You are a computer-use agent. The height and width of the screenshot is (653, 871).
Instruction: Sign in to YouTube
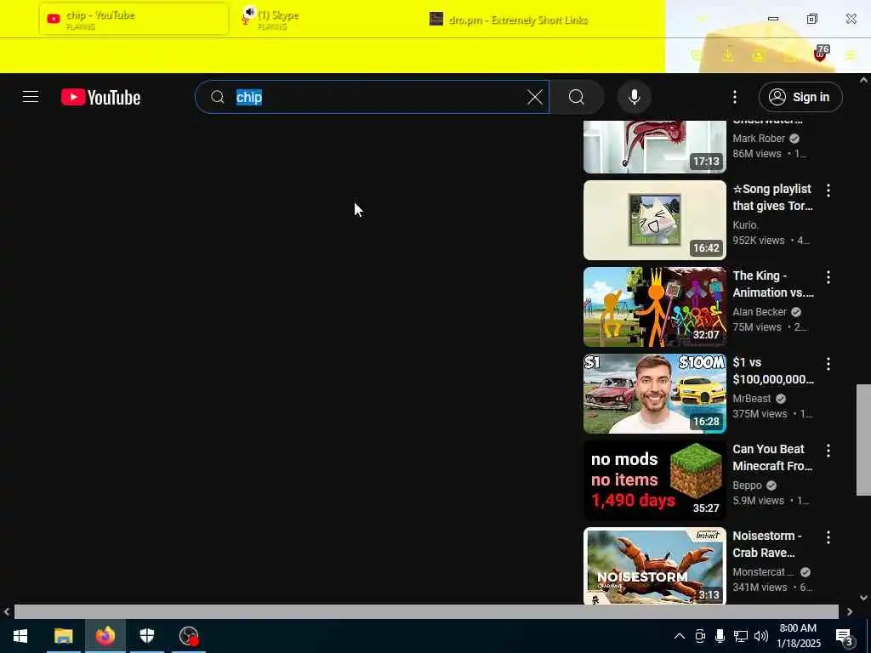pyautogui.click(x=800, y=97)
